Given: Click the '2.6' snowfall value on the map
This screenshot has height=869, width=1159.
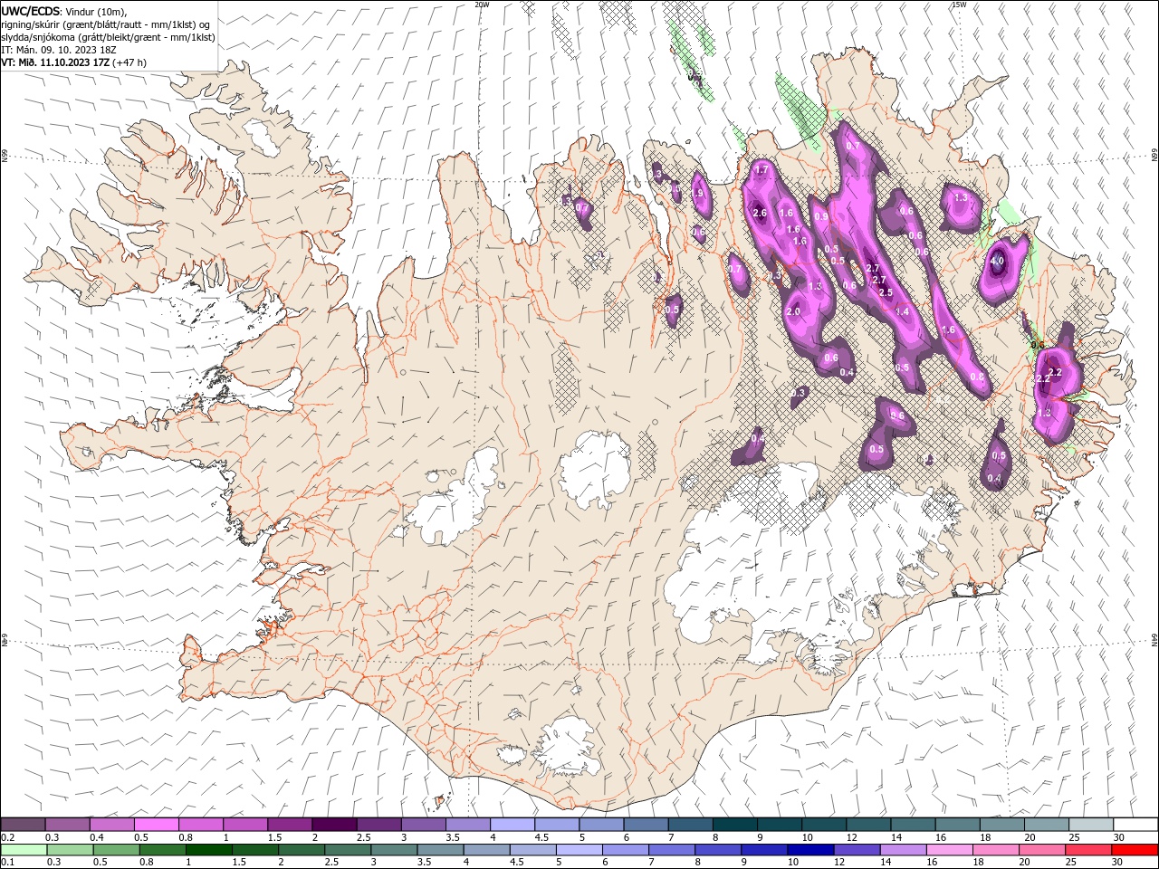Looking at the screenshot, I should [760, 214].
